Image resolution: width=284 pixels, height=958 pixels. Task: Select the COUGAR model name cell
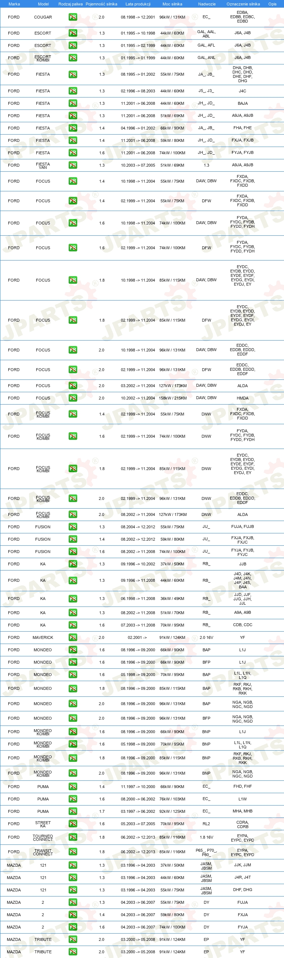coord(43,17)
